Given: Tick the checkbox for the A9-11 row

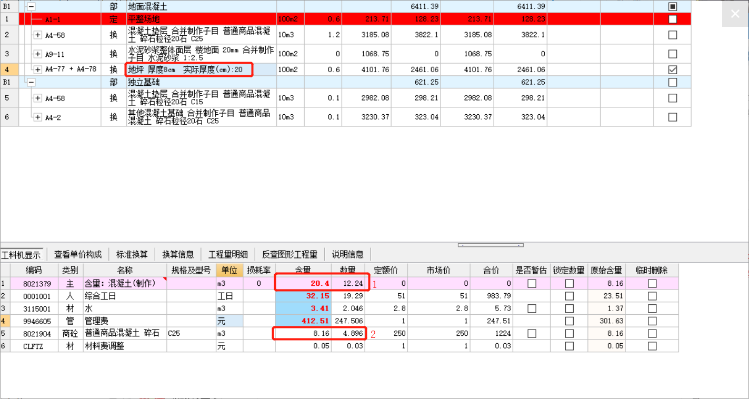Looking at the screenshot, I should (672, 54).
